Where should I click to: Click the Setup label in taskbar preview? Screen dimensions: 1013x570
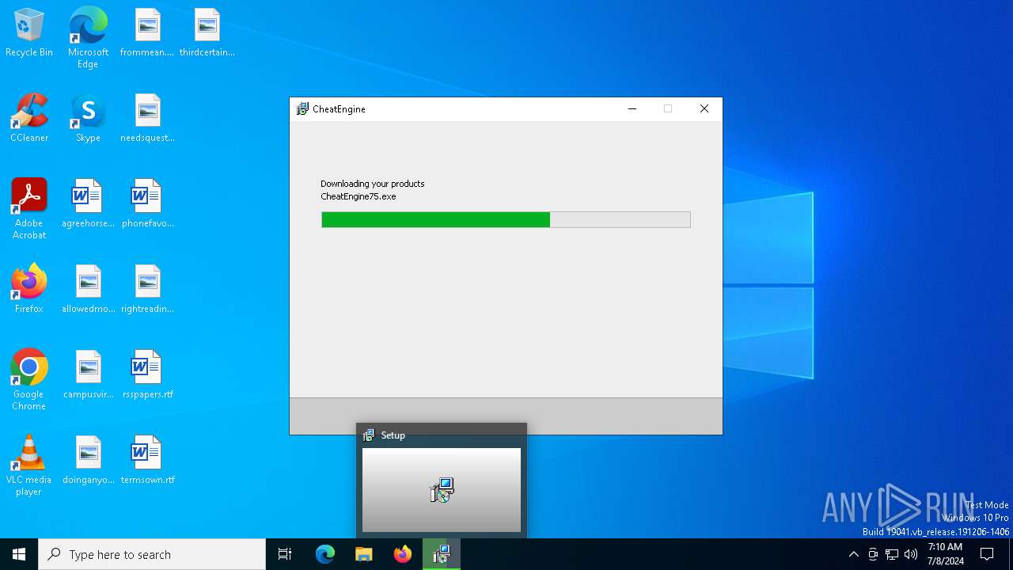(393, 435)
